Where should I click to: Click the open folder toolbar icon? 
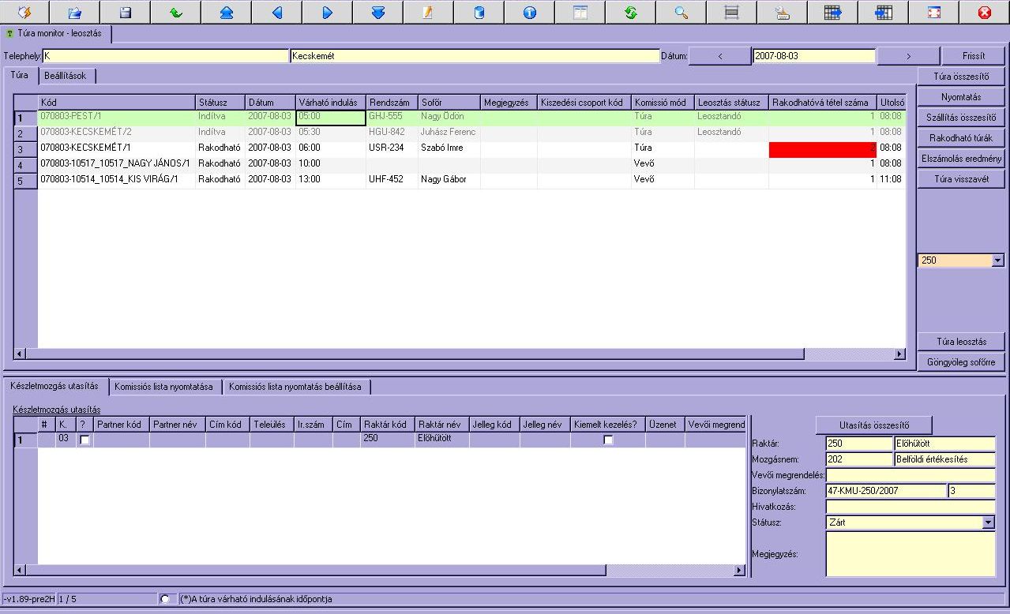pyautogui.click(x=75, y=13)
